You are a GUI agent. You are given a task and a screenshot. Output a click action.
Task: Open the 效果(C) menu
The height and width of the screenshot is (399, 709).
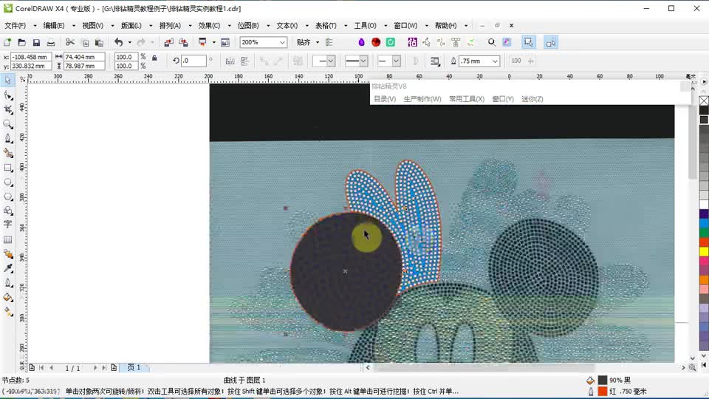210,26
